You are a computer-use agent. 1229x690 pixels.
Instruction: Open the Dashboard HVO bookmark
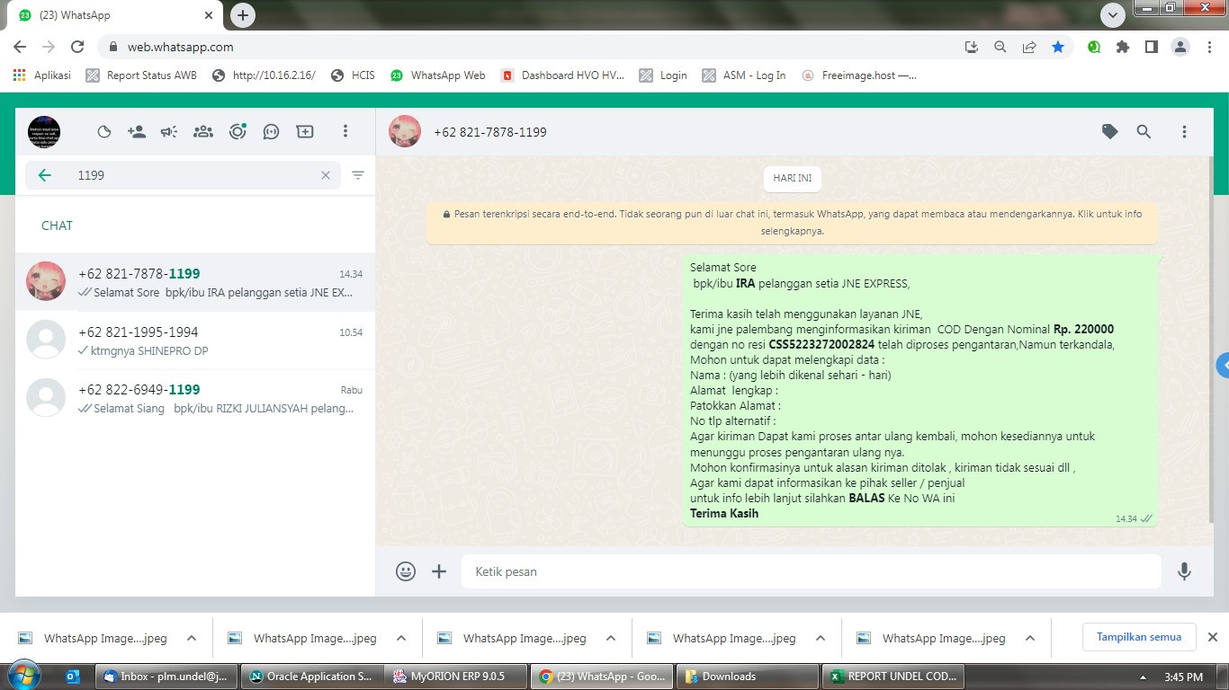pos(563,75)
